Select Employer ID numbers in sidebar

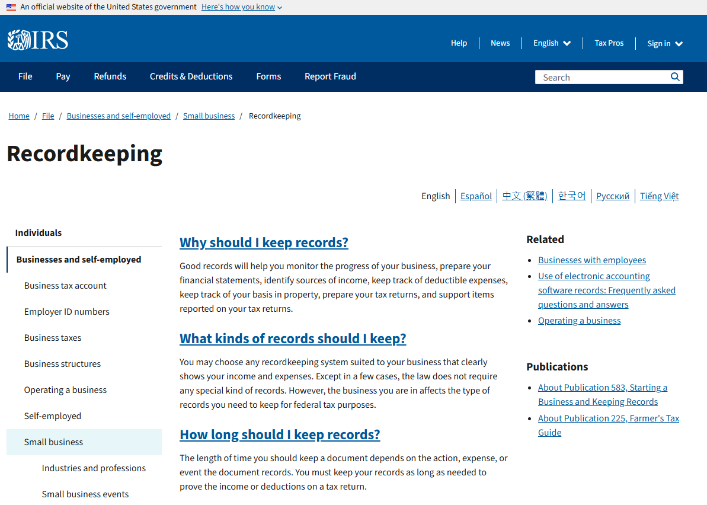(x=66, y=312)
